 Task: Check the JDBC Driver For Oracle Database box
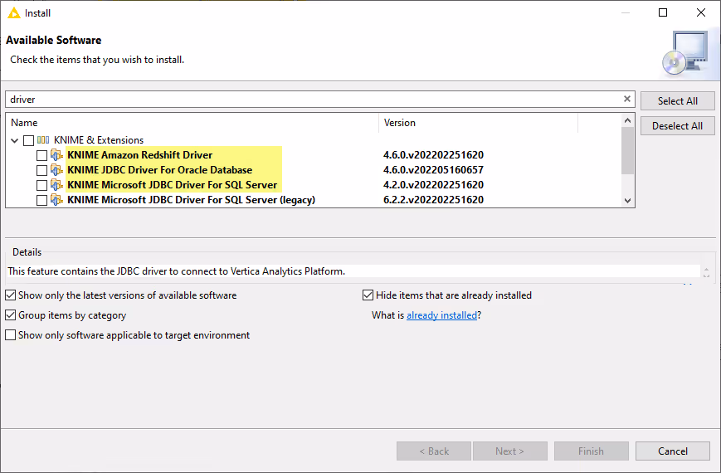(41, 170)
